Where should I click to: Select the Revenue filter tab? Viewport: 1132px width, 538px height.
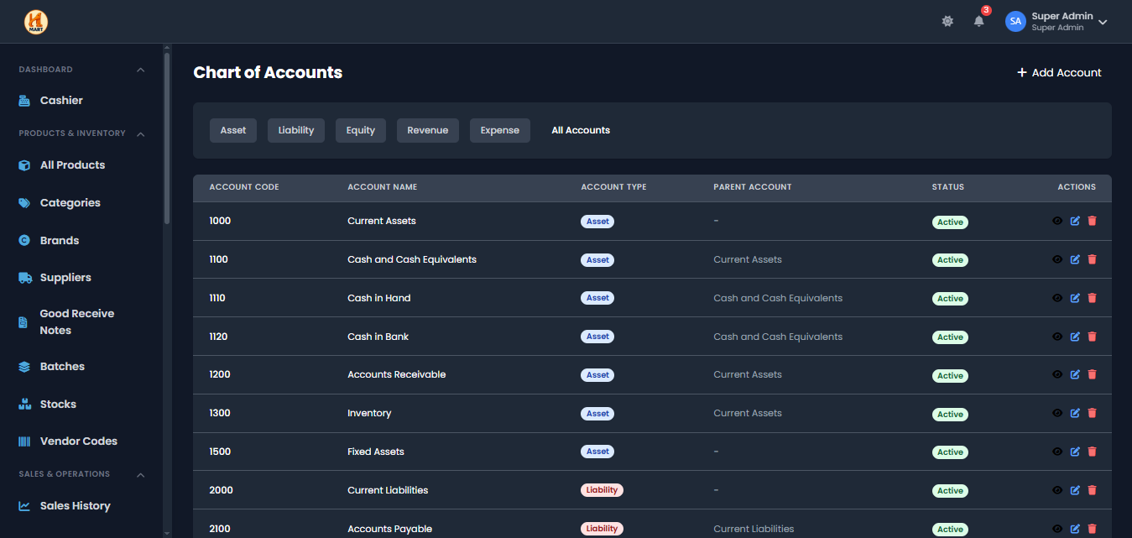coord(427,130)
